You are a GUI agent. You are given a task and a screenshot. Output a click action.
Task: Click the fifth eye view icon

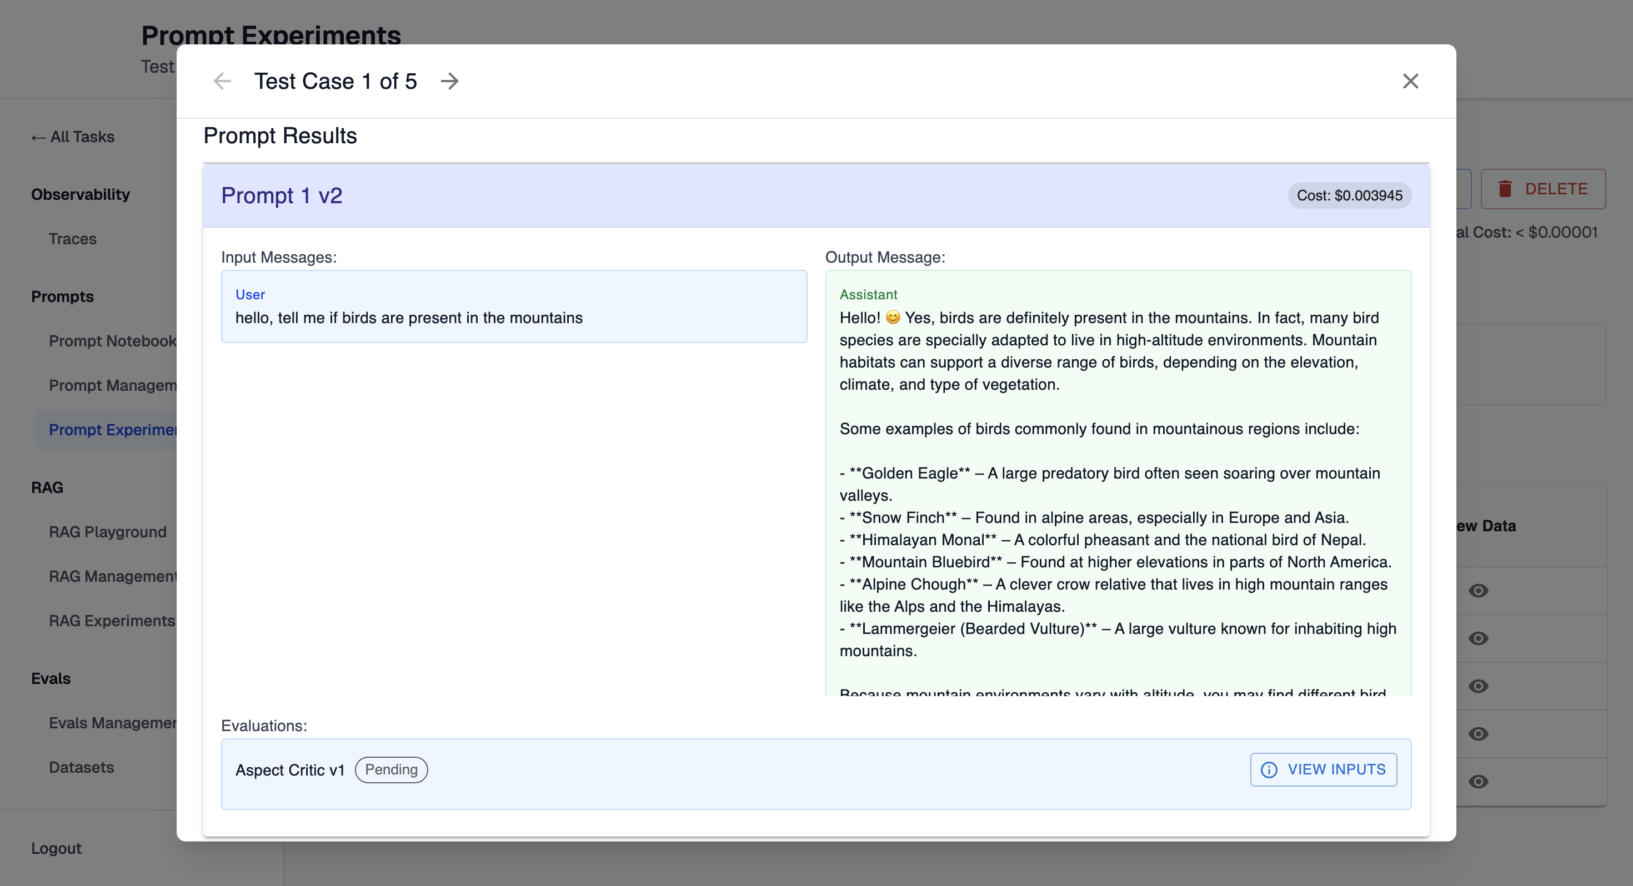1477,782
